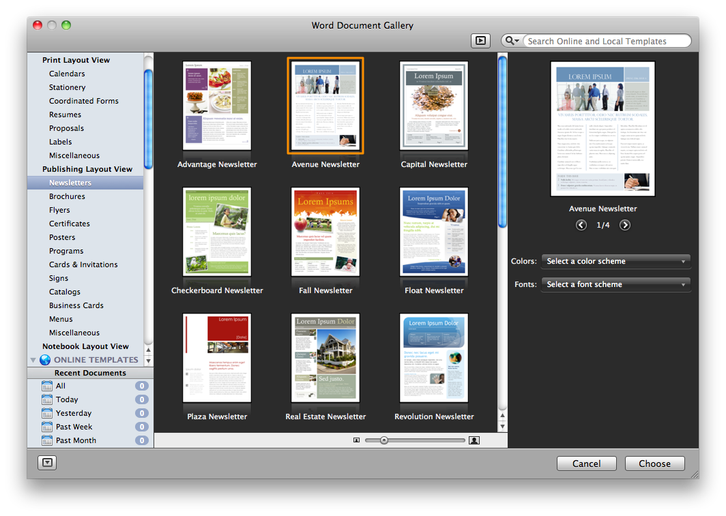Click the Cancel button
Viewport: 726px width, 516px height.
point(586,464)
